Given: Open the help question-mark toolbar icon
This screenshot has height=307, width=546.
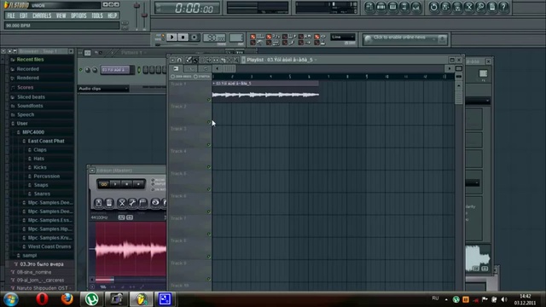Looking at the screenshot, I should point(503,7).
